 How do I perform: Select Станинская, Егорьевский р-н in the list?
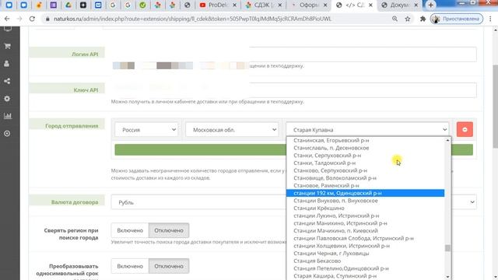click(x=365, y=140)
